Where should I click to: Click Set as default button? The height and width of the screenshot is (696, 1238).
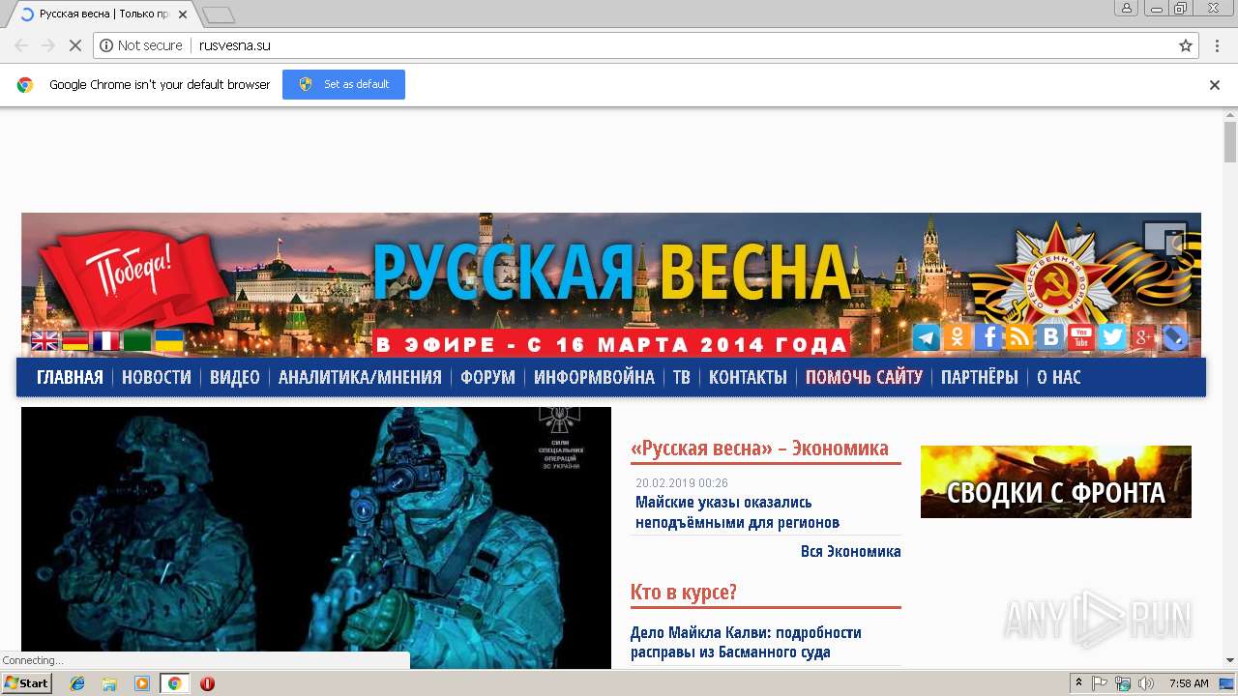[x=343, y=84]
